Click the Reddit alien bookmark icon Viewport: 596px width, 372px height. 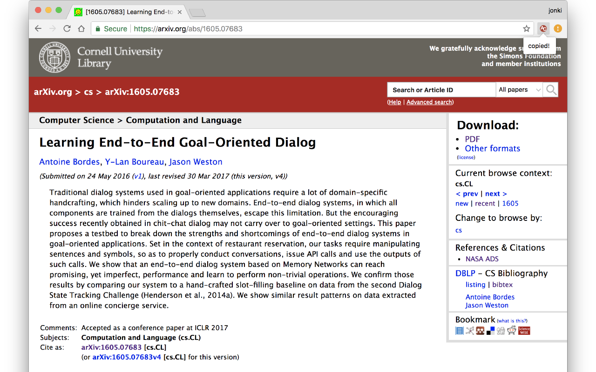coord(512,331)
